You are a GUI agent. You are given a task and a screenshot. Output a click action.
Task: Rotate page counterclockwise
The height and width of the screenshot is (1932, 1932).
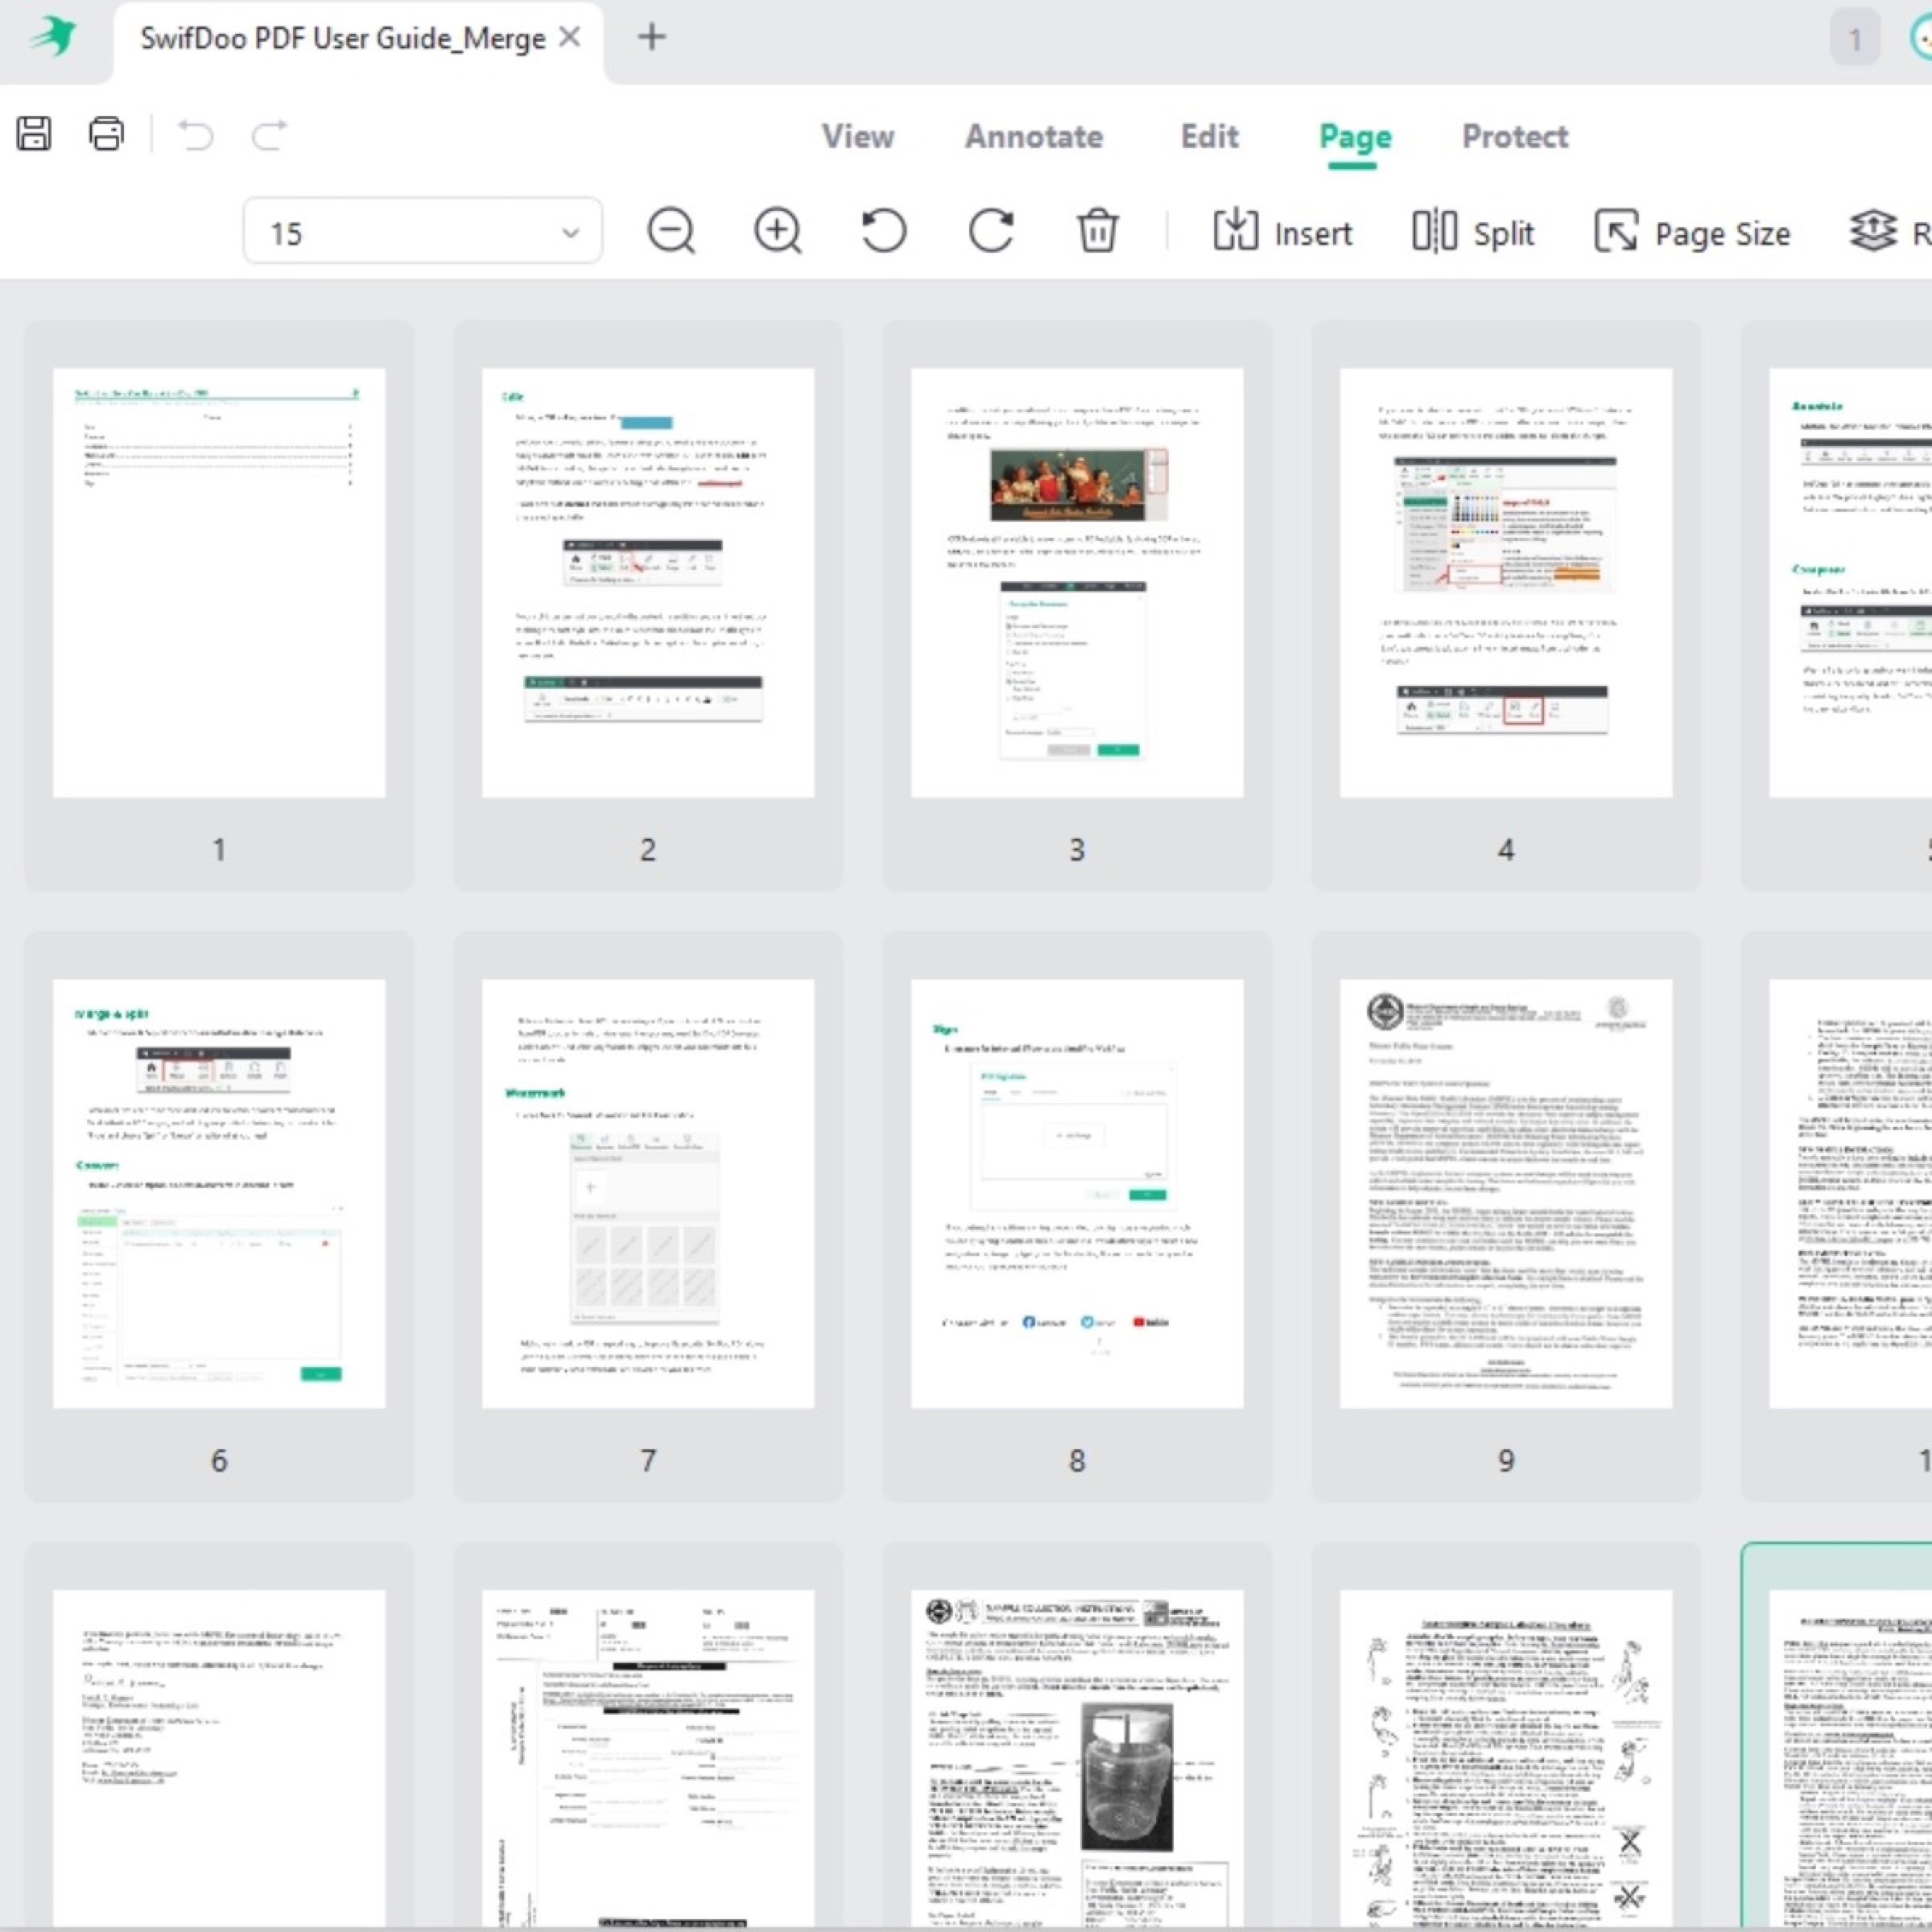pyautogui.click(x=883, y=230)
